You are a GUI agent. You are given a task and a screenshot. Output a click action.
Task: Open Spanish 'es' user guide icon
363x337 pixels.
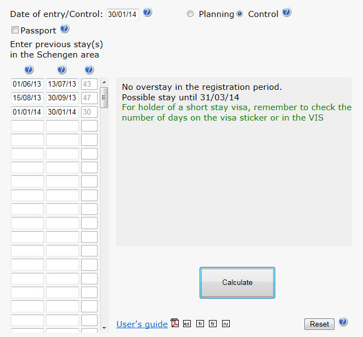point(187,324)
